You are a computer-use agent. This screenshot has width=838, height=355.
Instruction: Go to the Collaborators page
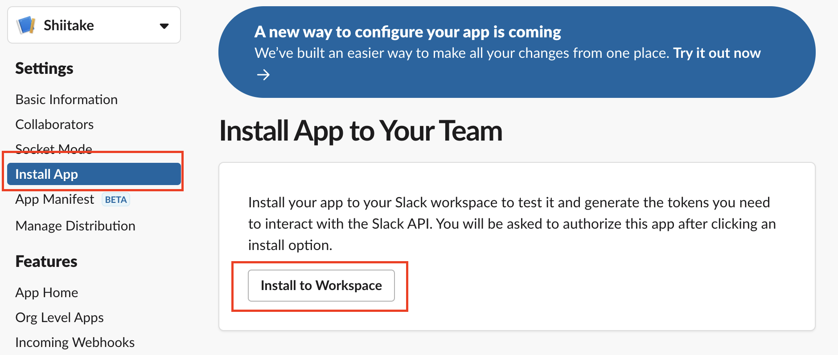54,124
